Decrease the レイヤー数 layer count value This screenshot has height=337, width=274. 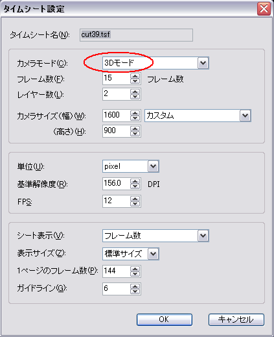pos(135,97)
